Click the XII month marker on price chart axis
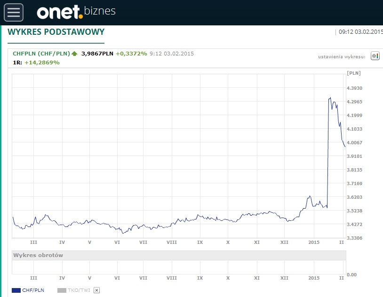The image size is (383, 297). 284,242
